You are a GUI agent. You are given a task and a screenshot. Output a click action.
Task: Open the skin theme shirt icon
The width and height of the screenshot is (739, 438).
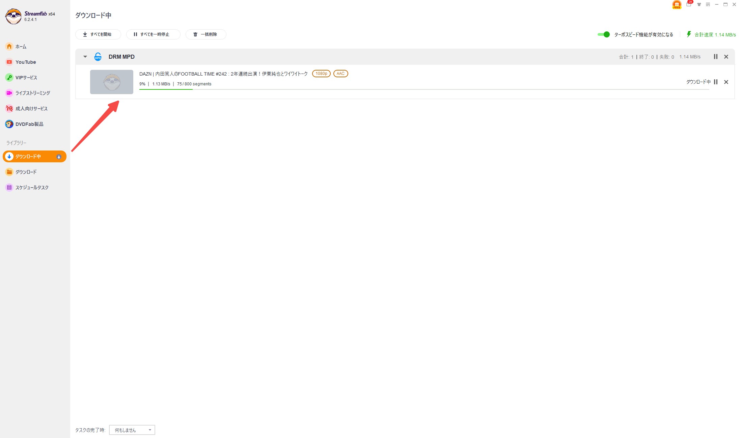[x=699, y=4]
